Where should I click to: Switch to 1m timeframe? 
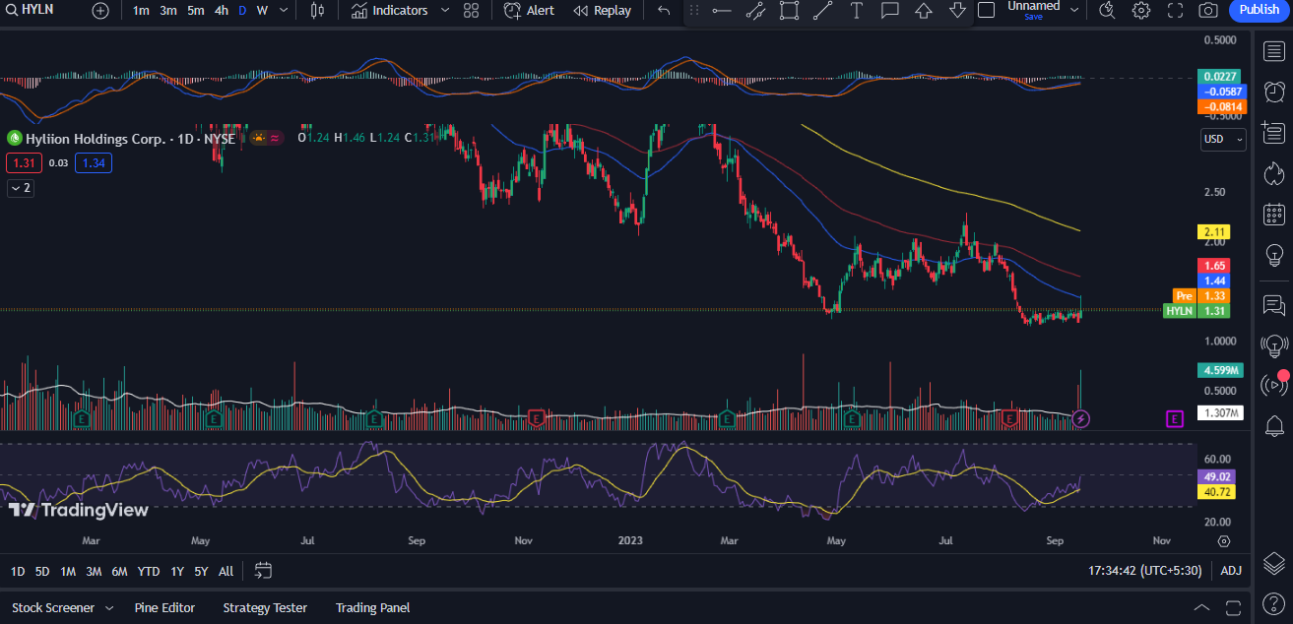click(x=141, y=10)
